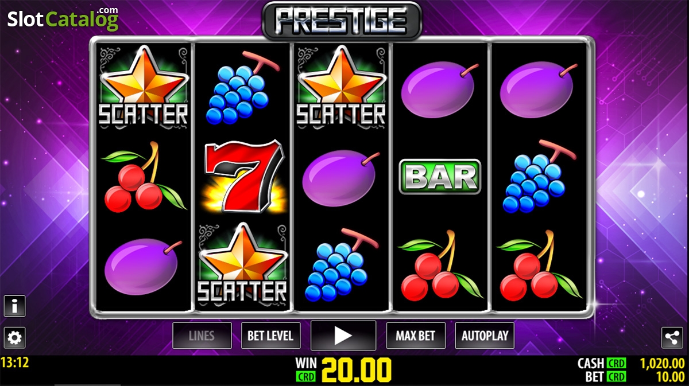Click the win amount 20.00 display
Image resolution: width=689 pixels, height=386 pixels.
357,370
